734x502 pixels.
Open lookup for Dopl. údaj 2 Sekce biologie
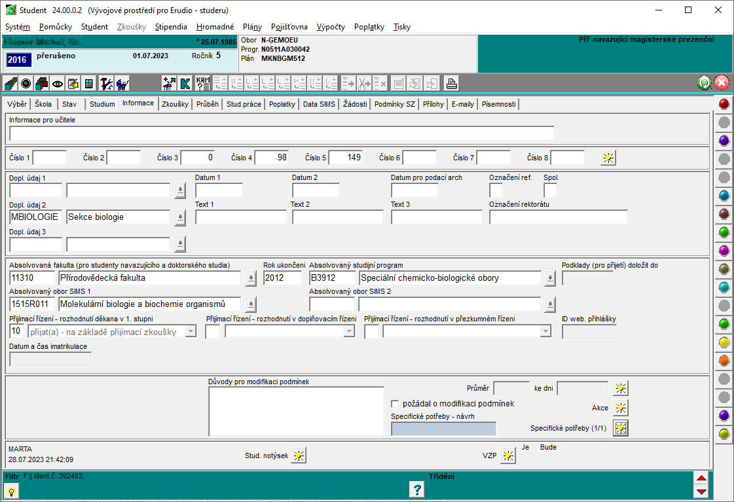(180, 218)
